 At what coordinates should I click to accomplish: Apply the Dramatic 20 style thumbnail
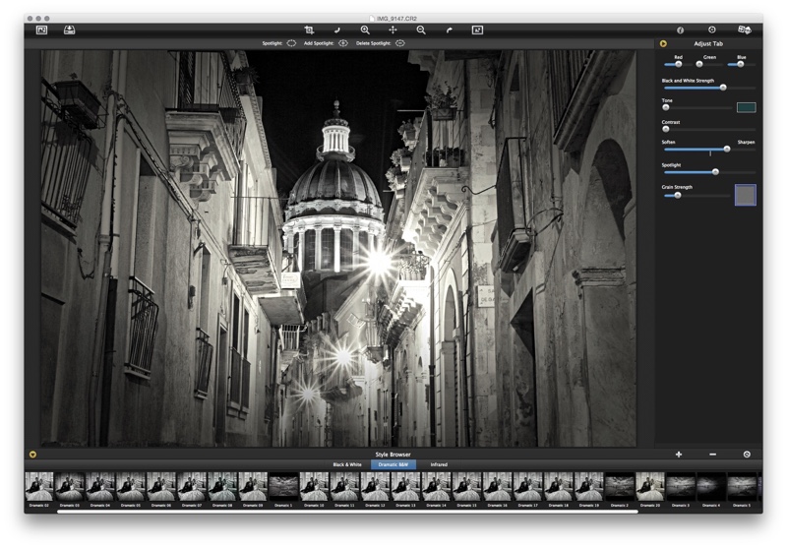650,487
